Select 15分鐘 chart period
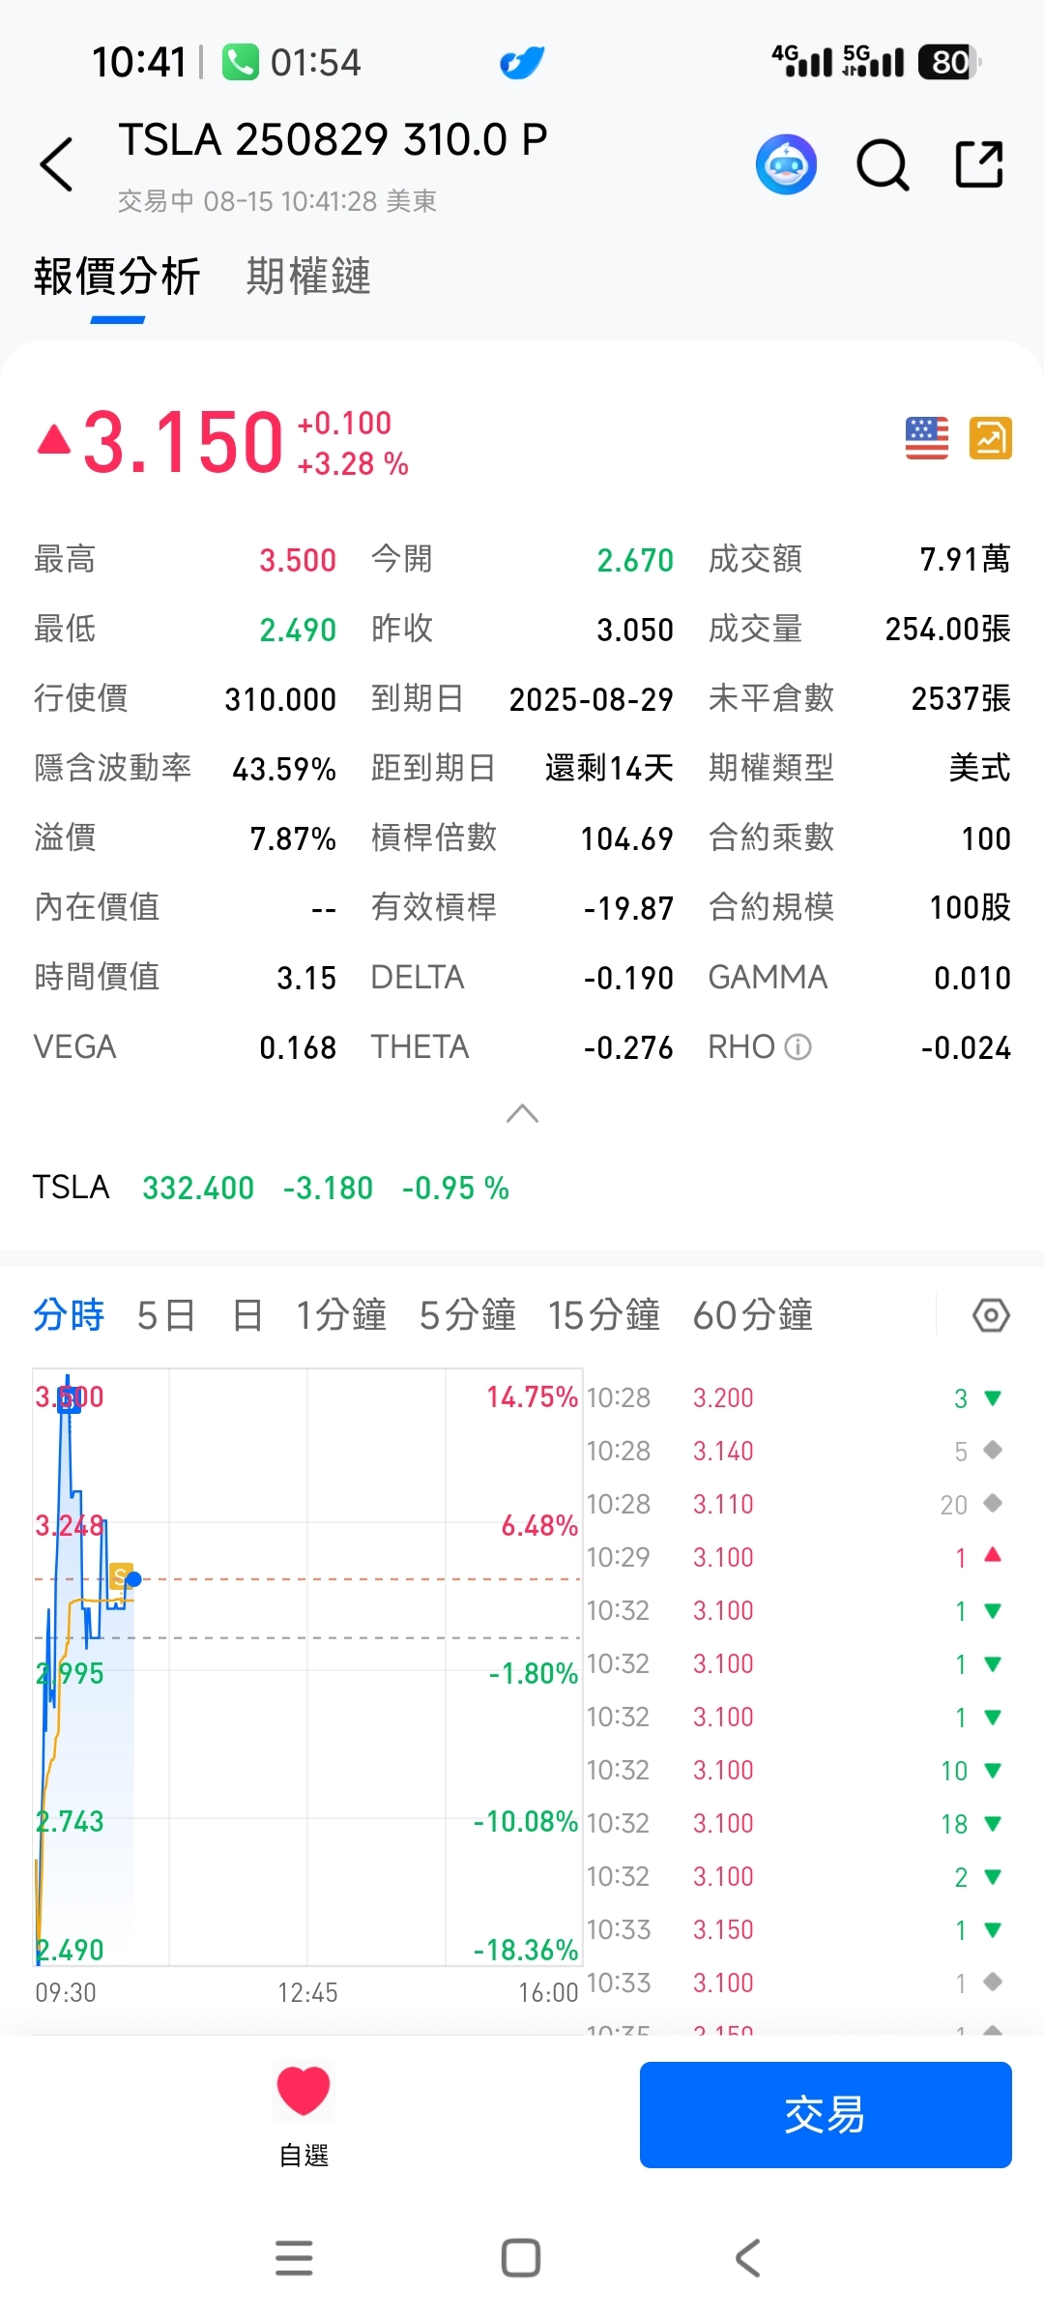 click(x=604, y=1315)
